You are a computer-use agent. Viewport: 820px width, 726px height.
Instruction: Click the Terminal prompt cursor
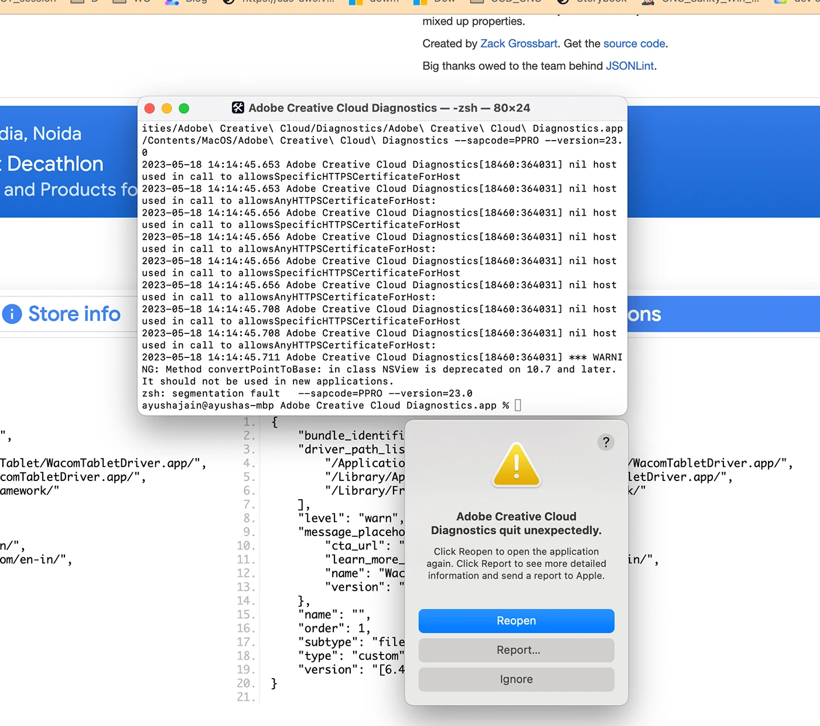point(518,405)
